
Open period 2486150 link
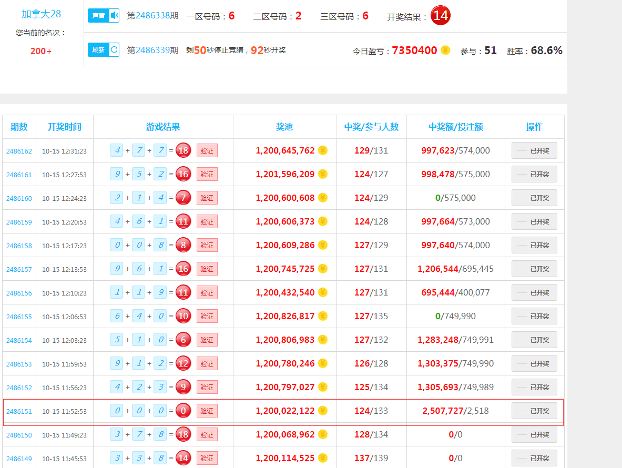pos(19,435)
